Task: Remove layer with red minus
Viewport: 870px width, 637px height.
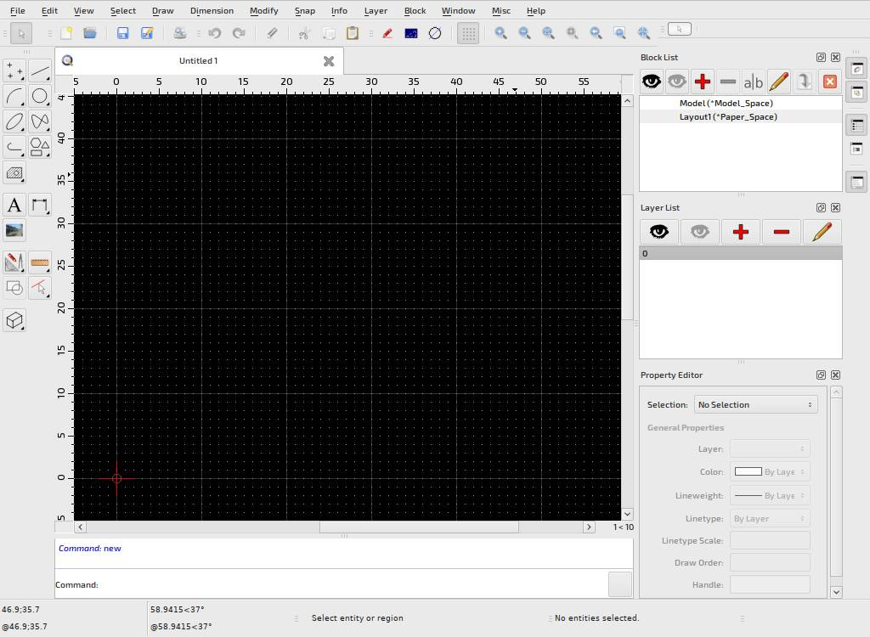Action: click(x=782, y=231)
